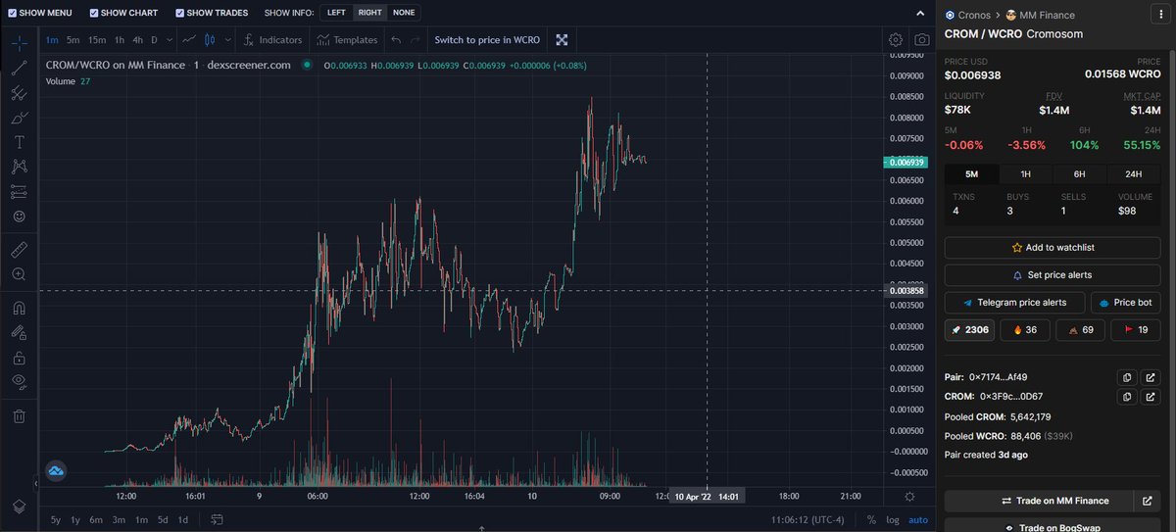Open Pair address in explorer
The width and height of the screenshot is (1176, 532).
1150,377
